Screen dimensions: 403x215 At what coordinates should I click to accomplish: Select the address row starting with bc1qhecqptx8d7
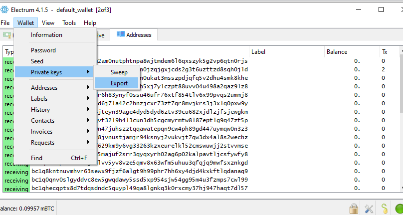click(x=140, y=189)
